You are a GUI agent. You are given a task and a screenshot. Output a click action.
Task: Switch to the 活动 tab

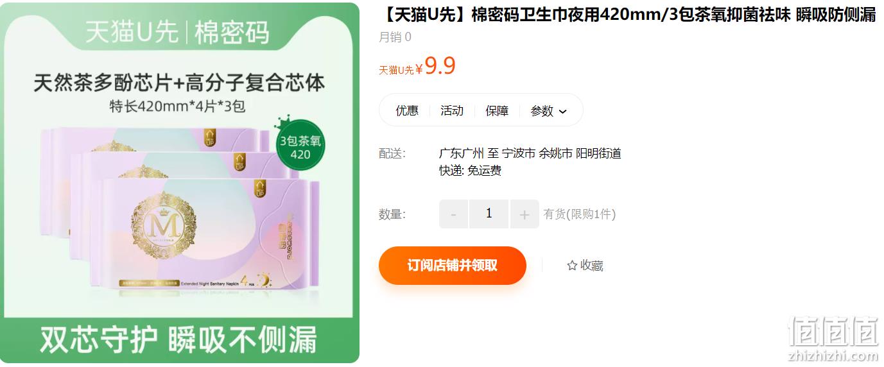pos(451,110)
